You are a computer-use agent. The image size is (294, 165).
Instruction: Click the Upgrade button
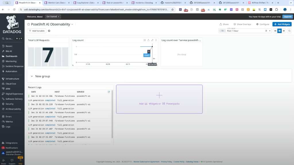[287, 16]
